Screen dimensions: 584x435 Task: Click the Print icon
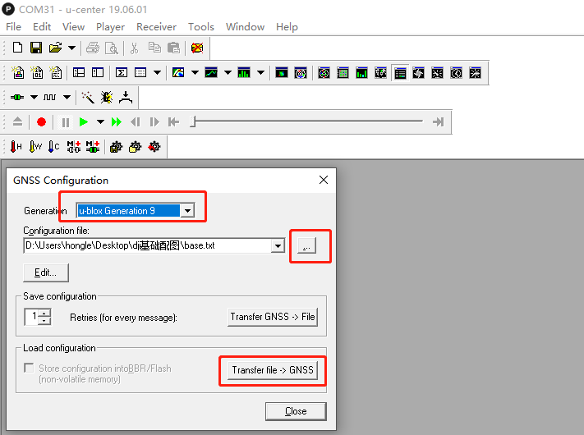(x=93, y=48)
